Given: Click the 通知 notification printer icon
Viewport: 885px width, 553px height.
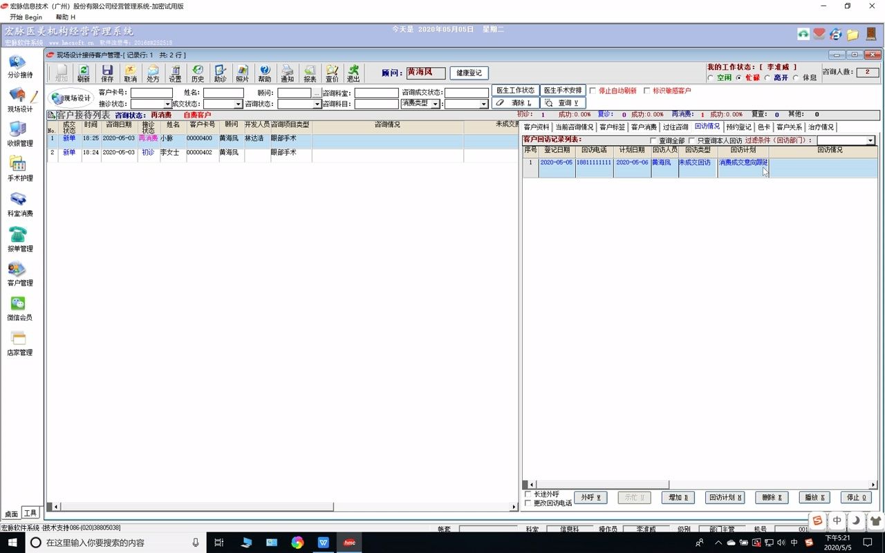Looking at the screenshot, I should [x=287, y=73].
